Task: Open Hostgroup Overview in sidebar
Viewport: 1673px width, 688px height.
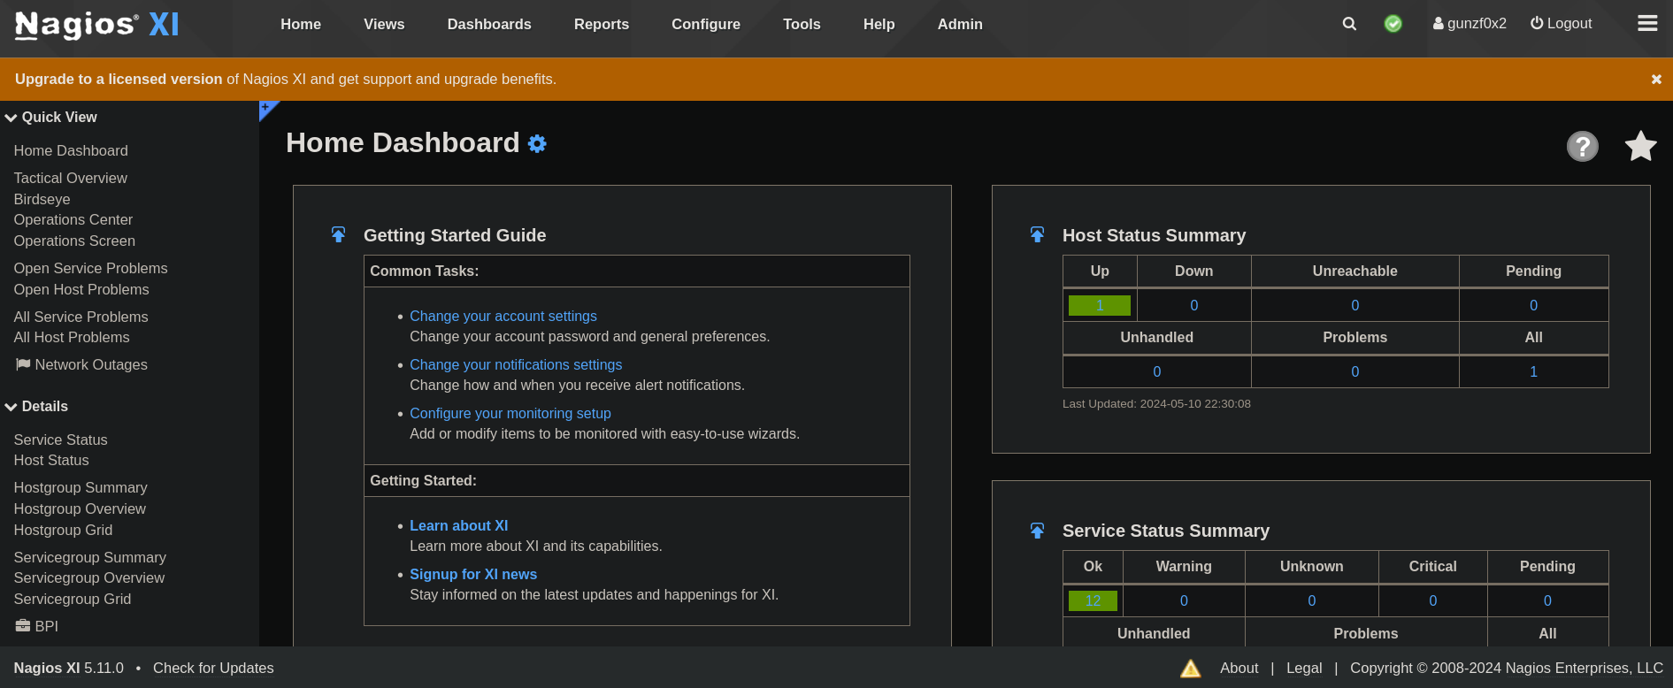Action: (80, 508)
